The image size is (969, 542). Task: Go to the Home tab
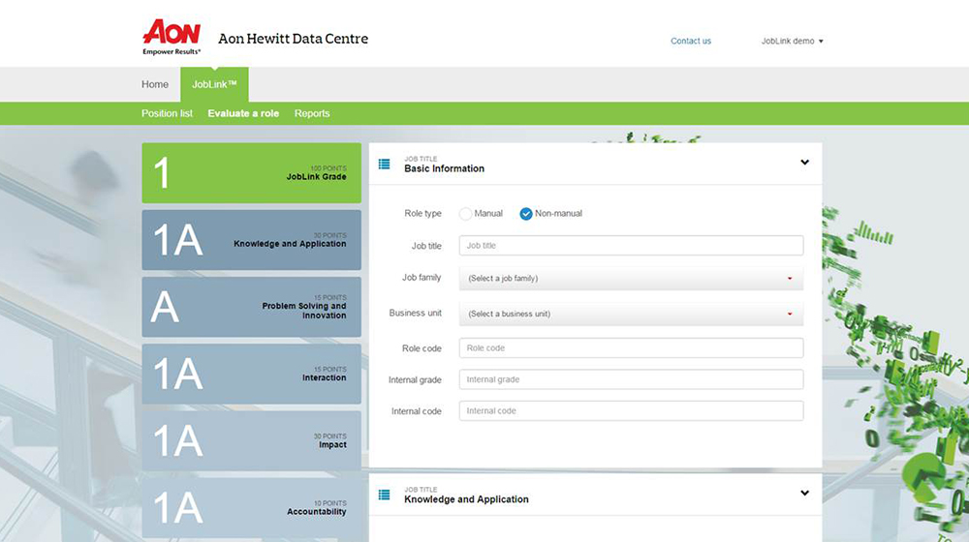click(x=155, y=84)
